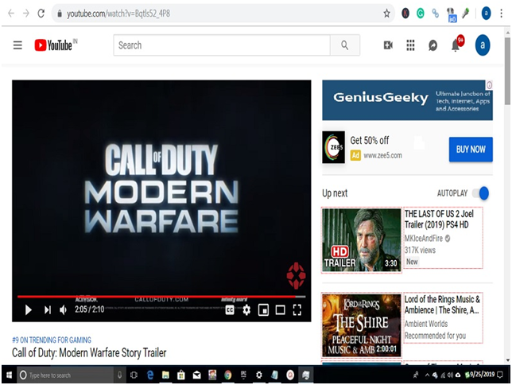Open the YouTube account avatar menu
This screenshot has width=512, height=385.
483,45
